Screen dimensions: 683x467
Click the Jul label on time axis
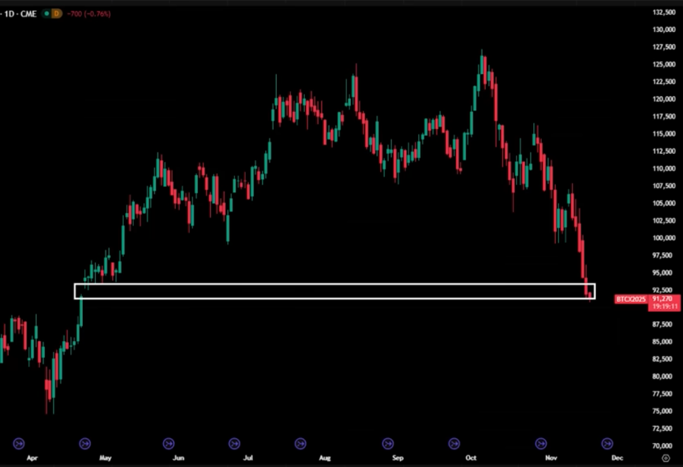[249, 458]
